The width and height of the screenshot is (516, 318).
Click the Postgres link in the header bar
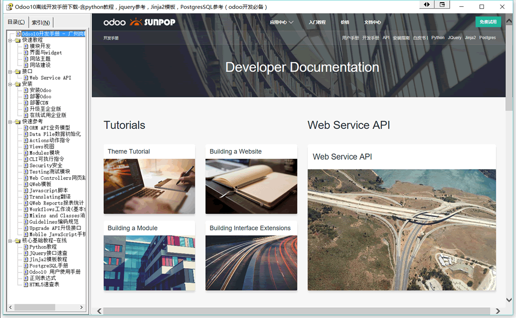tap(487, 38)
